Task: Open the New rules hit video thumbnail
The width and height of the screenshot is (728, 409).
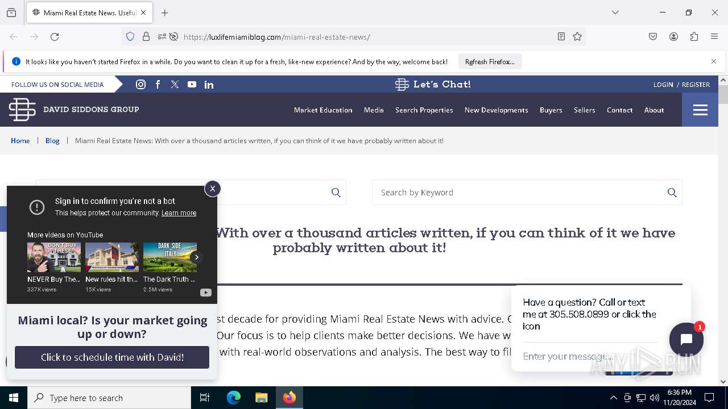Action: tap(112, 257)
